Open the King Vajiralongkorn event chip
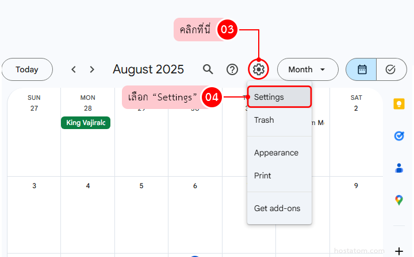Image resolution: width=414 pixels, height=257 pixels. point(86,123)
